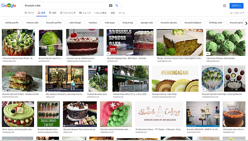Select the "brussels sprouts" filter chip
248x141 pixels.
tap(169, 23)
